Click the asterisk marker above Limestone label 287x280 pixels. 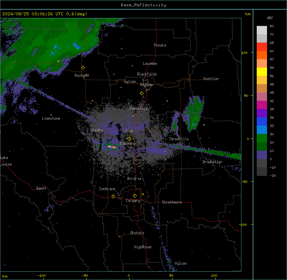pyautogui.click(x=51, y=115)
